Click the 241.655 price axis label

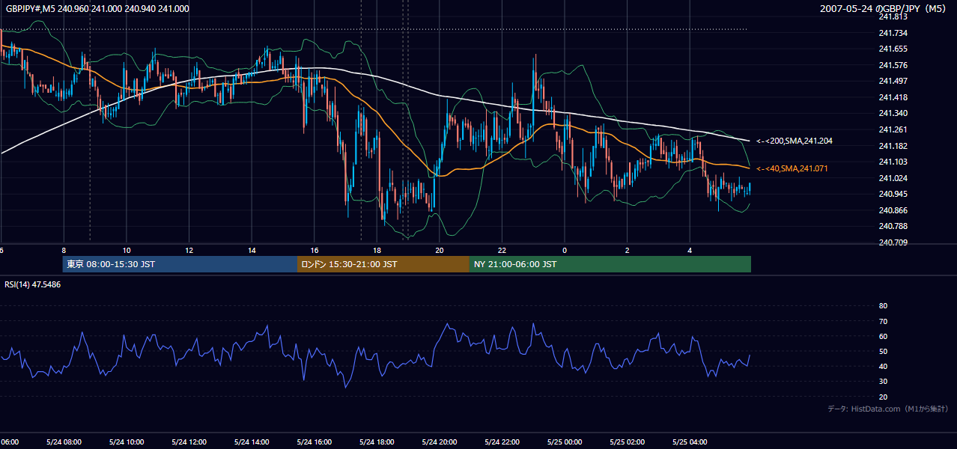tap(893, 49)
